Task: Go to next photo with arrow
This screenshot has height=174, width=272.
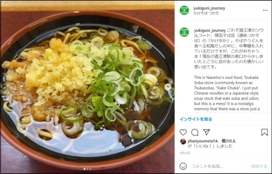Action: click(168, 87)
